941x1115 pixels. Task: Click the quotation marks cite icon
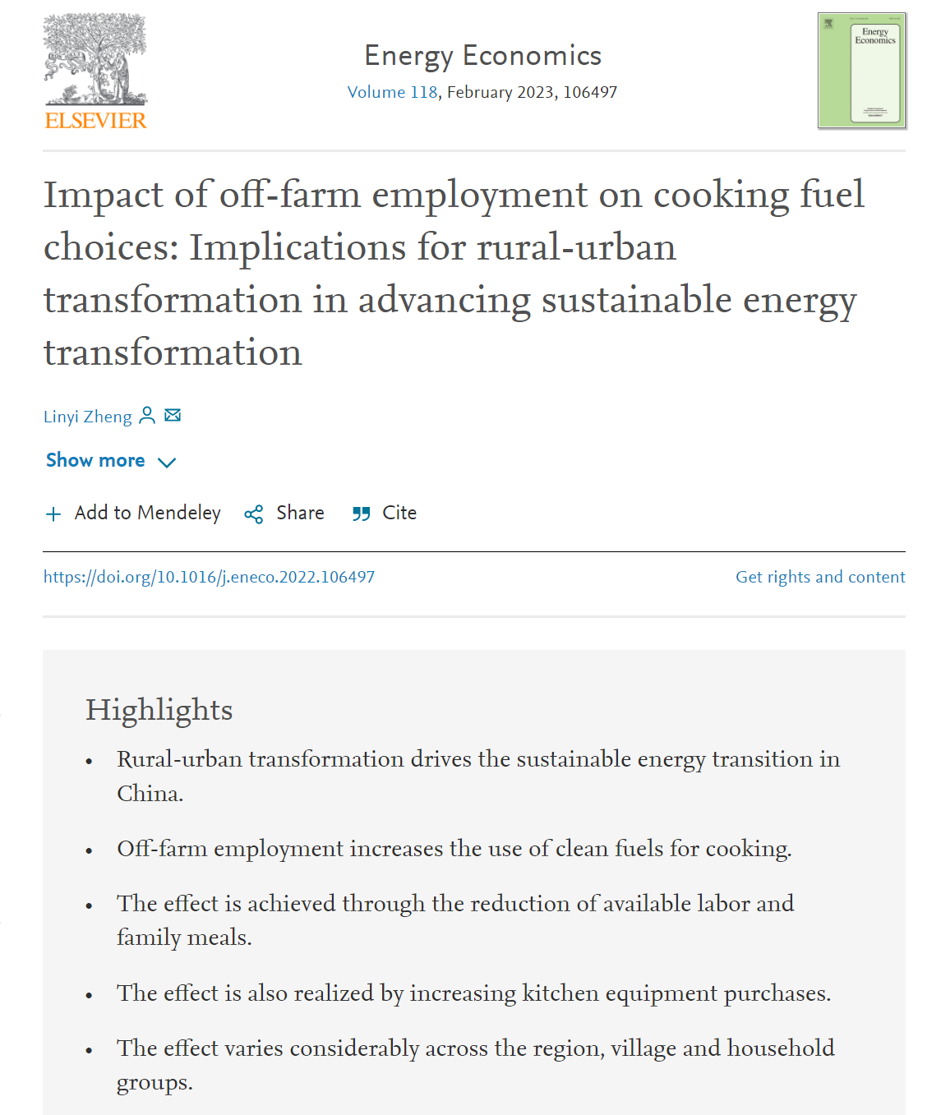pos(361,514)
